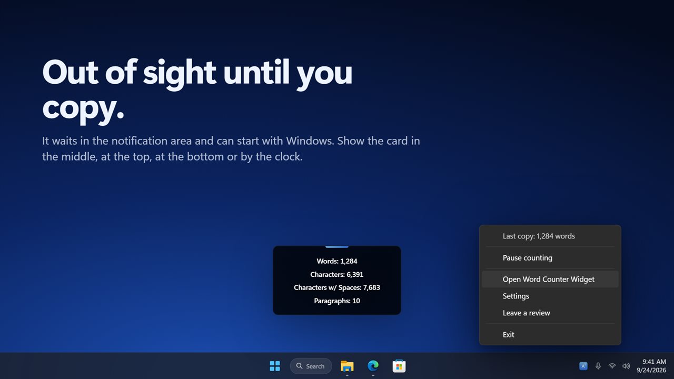Viewport: 674px width, 379px height.
Task: Click the Characters: 6,391 line
Action: [337, 274]
